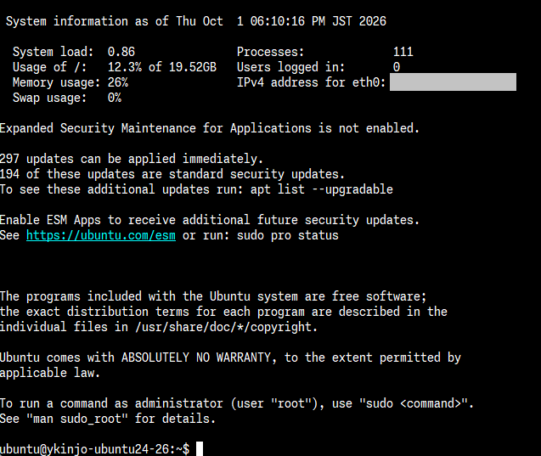Viewport: 541px width, 456px height.
Task: Click the '12.3% of 19.52GB' disk usage value
Action: click(x=162, y=67)
